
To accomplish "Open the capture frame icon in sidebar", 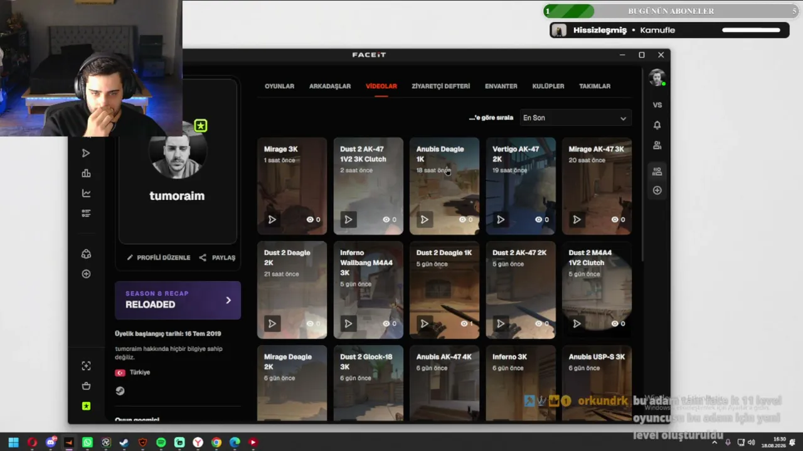I will click(86, 366).
